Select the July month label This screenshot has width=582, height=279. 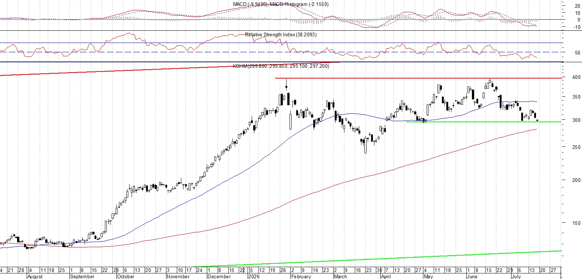(x=516, y=276)
